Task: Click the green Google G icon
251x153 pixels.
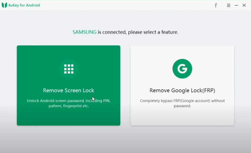Action: tap(182, 69)
